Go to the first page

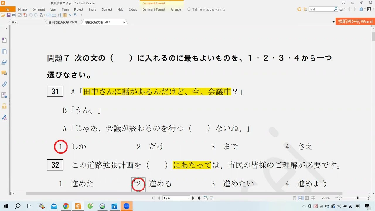(153, 198)
